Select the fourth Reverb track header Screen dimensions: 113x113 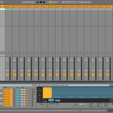point(30,7)
